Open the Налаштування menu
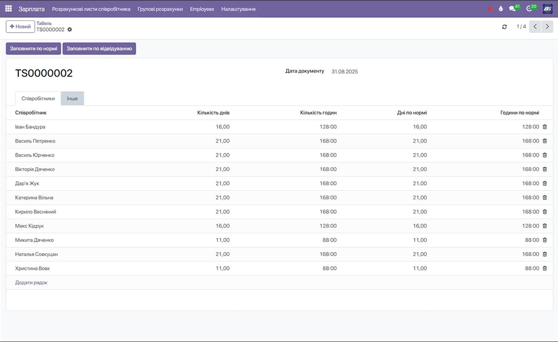558x342 pixels. 238,9
